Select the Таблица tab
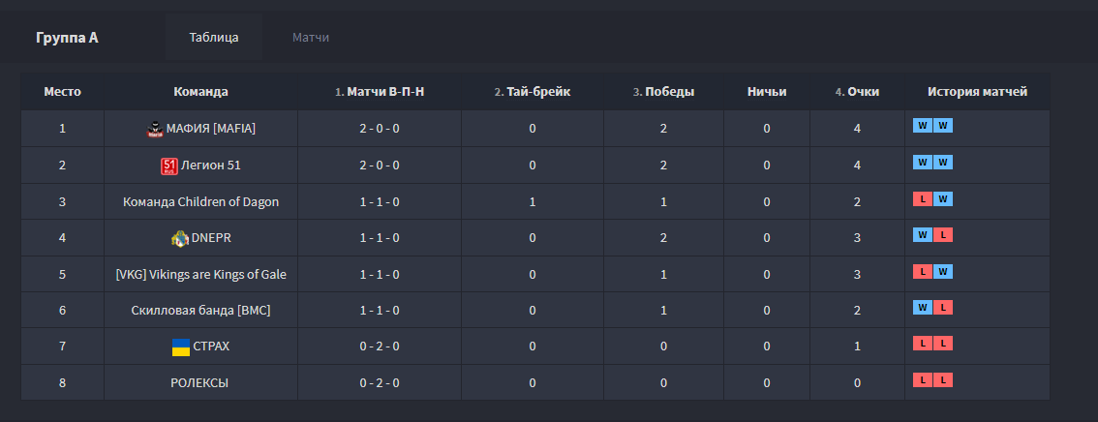1098x422 pixels. coord(214,38)
